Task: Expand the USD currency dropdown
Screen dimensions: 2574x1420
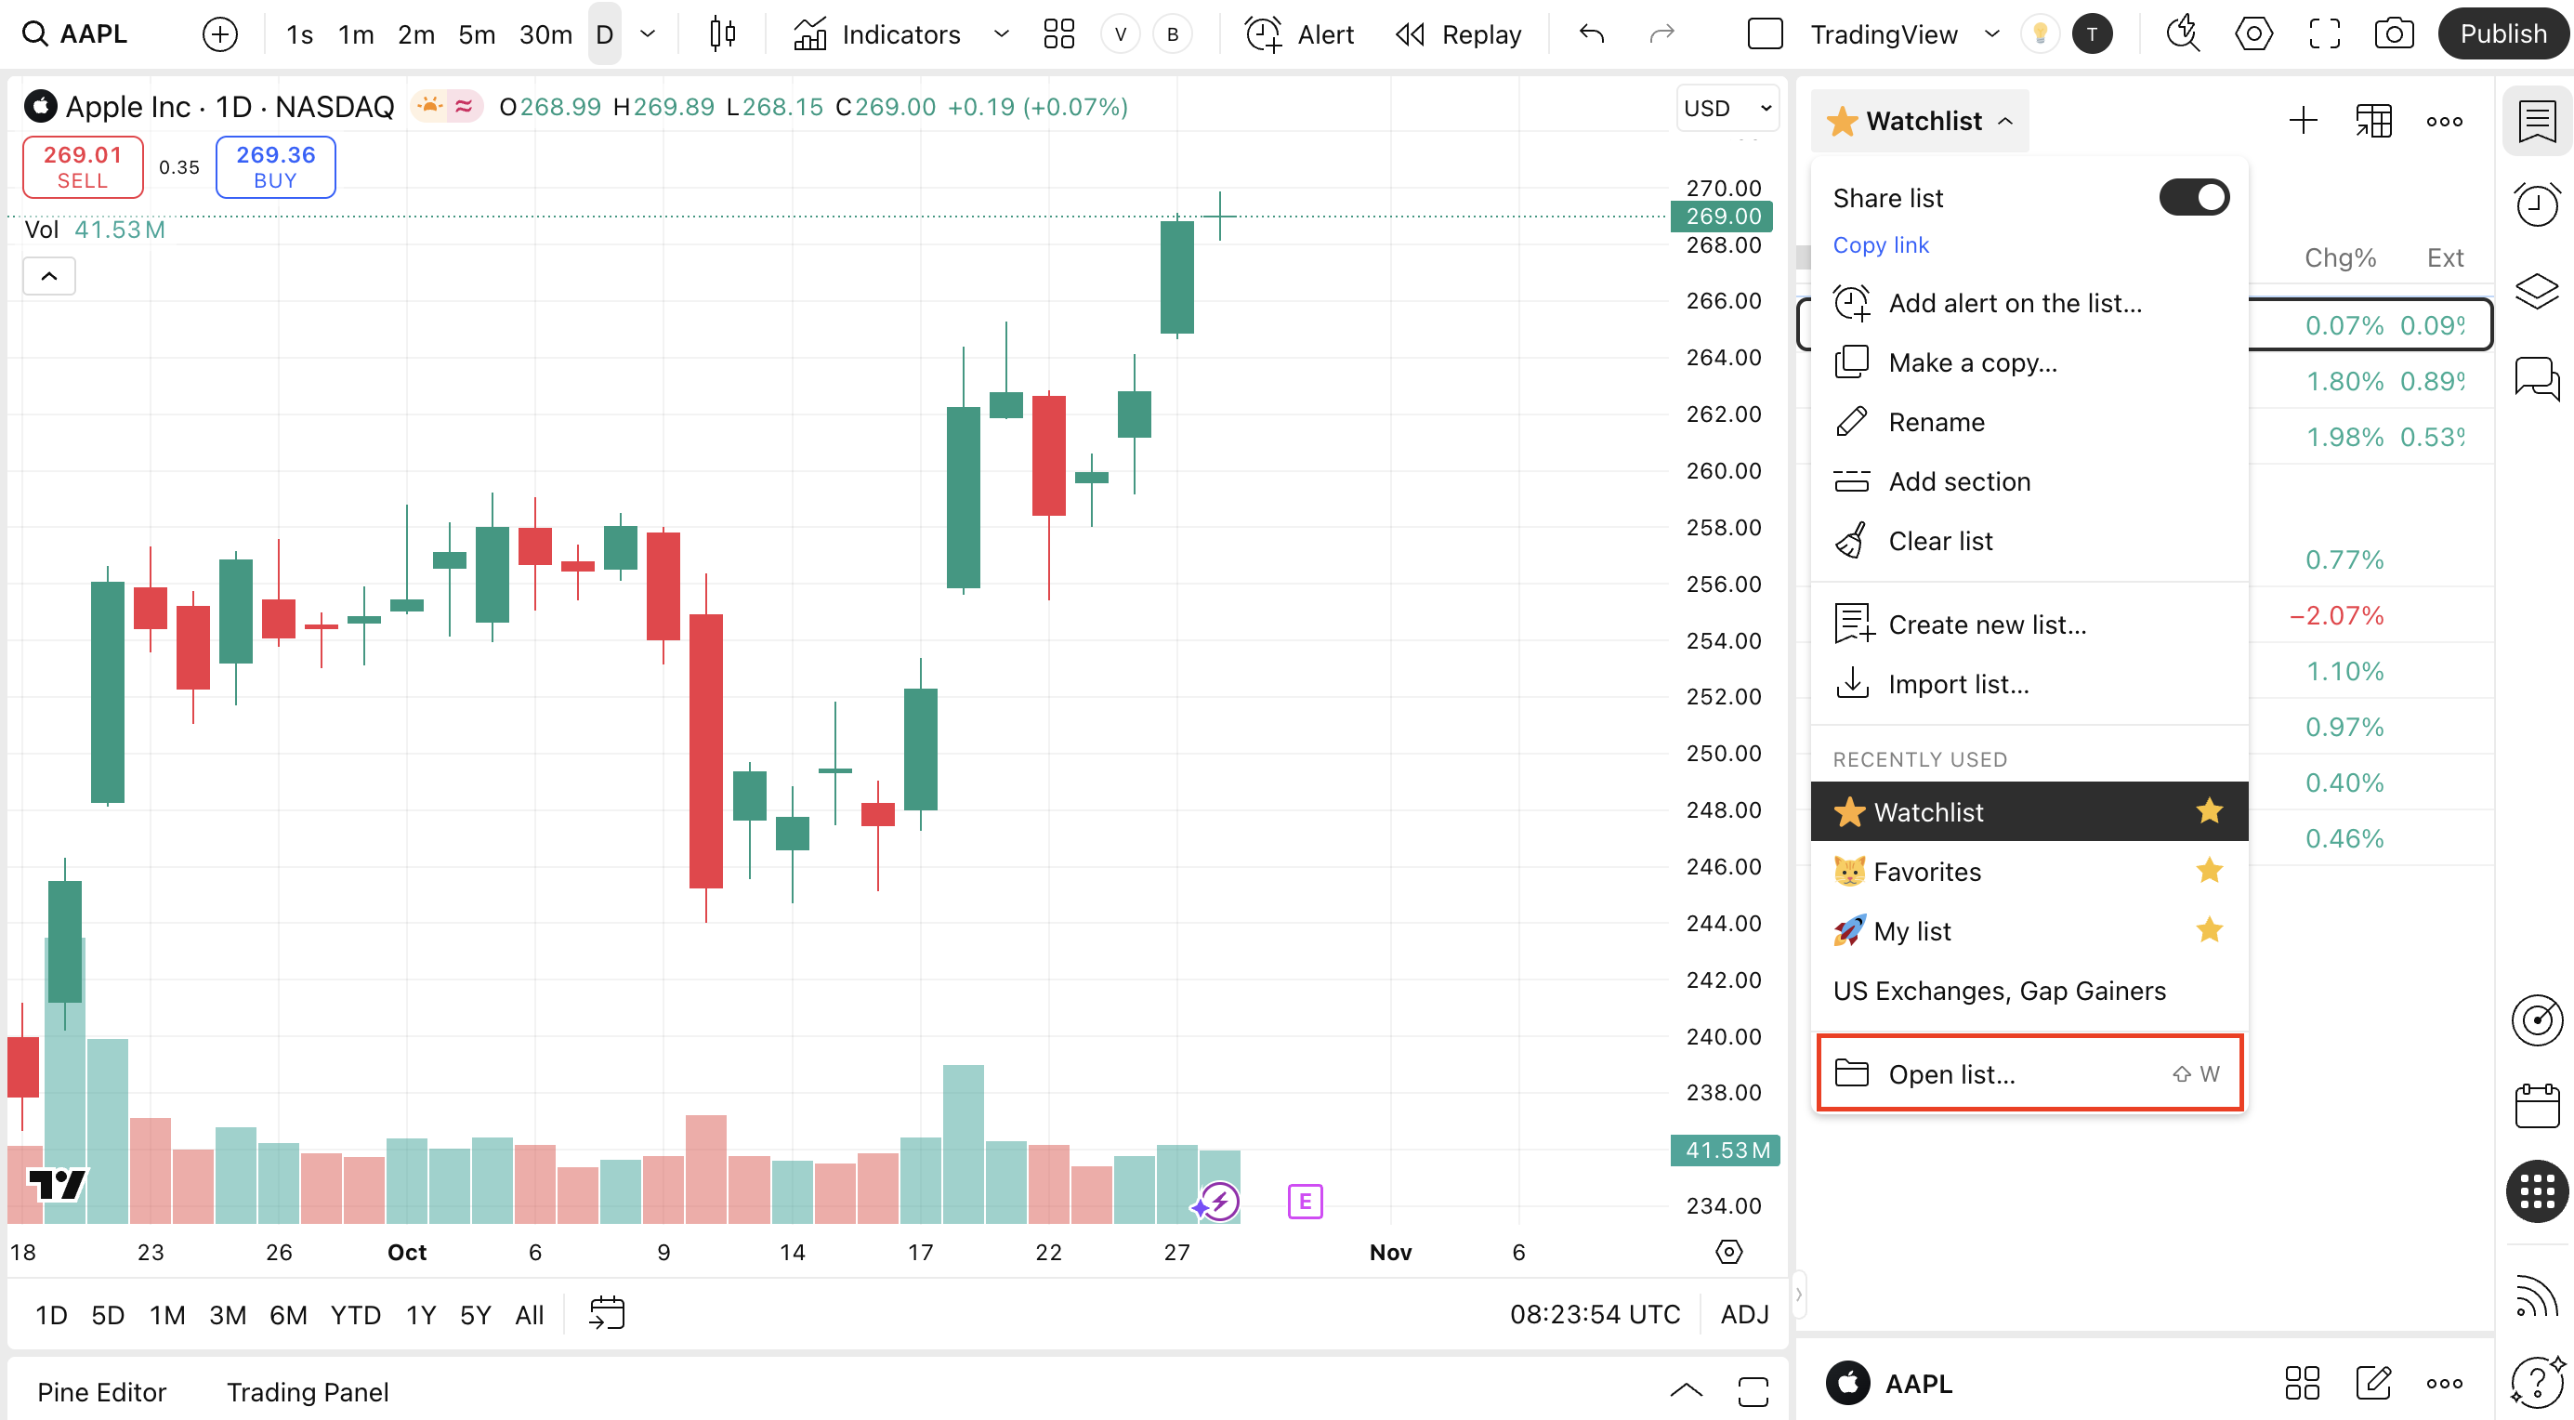Action: pos(1727,108)
